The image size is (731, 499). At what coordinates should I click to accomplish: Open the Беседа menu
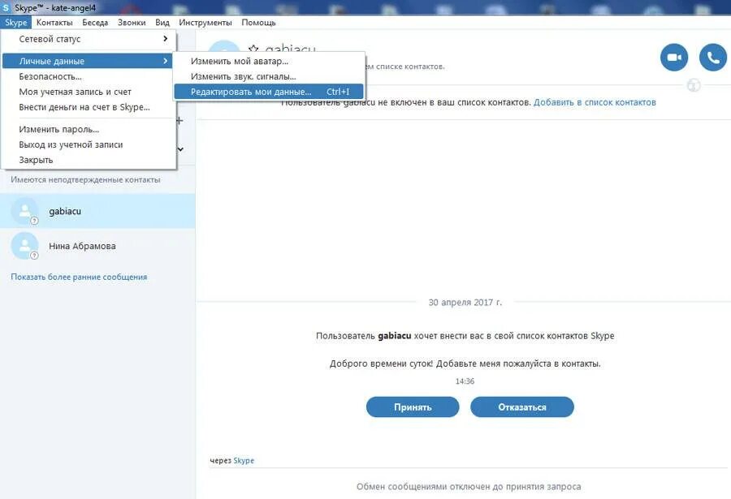pyautogui.click(x=95, y=23)
